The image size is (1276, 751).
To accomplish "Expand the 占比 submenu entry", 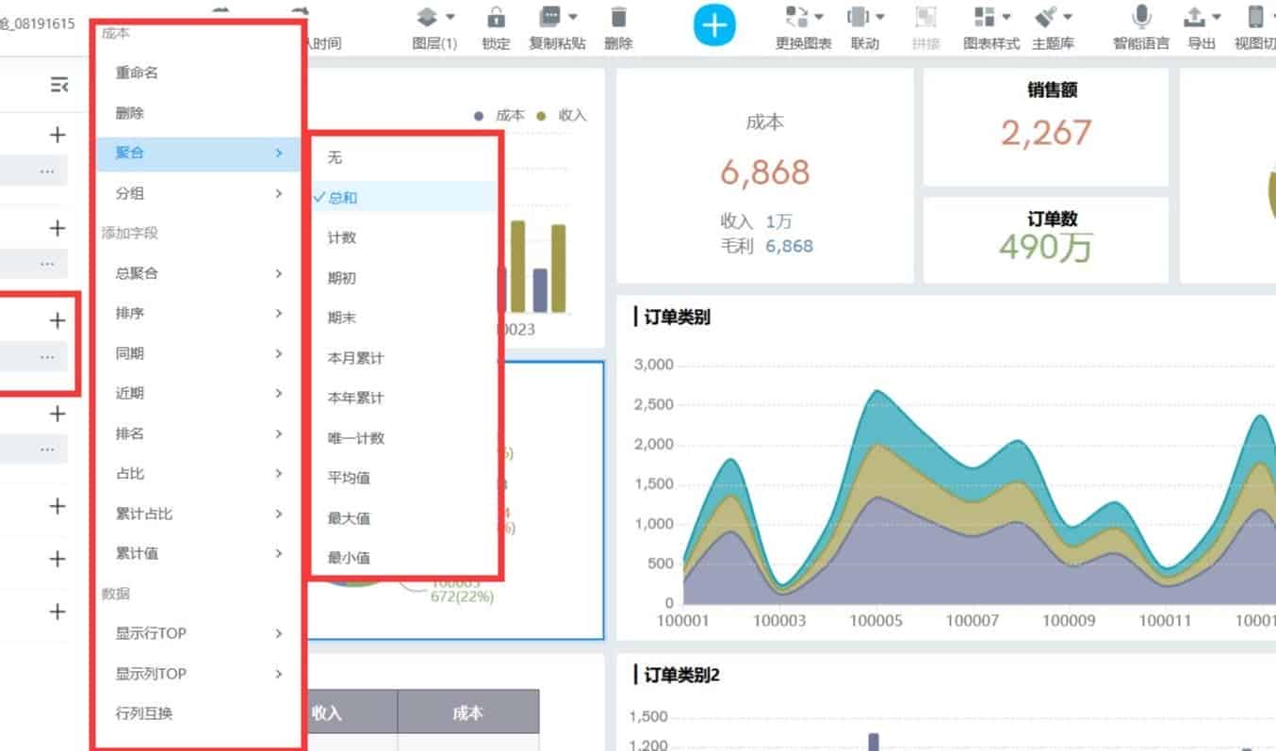I will pyautogui.click(x=198, y=473).
